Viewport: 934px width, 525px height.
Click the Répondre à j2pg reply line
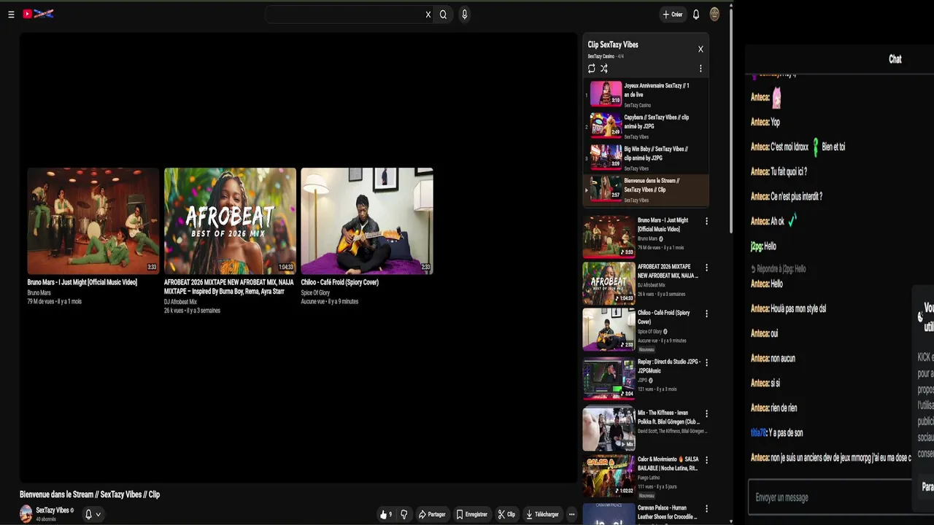779,269
